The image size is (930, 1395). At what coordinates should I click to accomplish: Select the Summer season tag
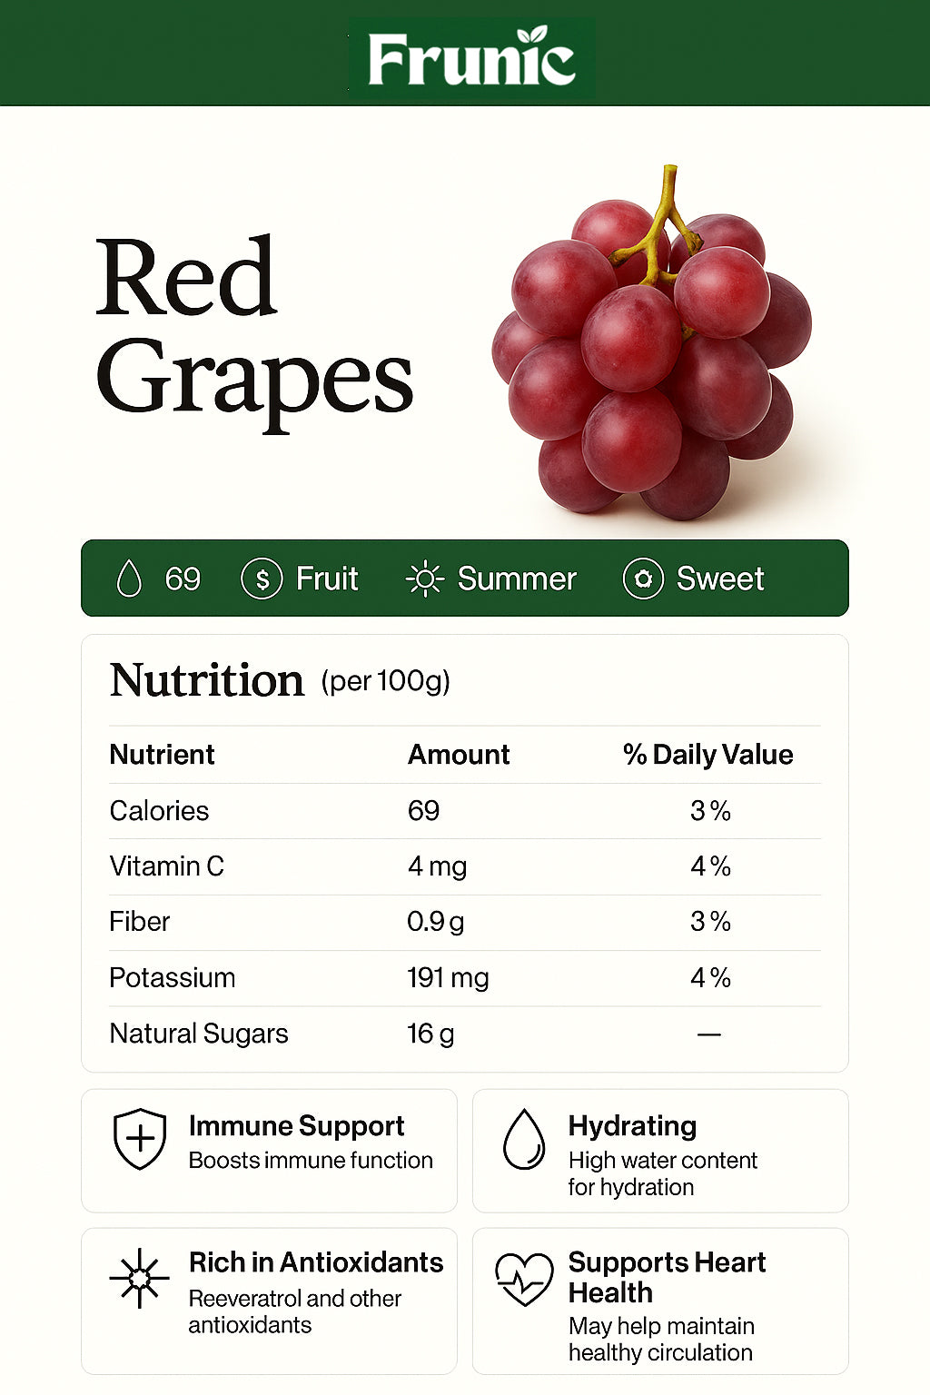pos(516,579)
